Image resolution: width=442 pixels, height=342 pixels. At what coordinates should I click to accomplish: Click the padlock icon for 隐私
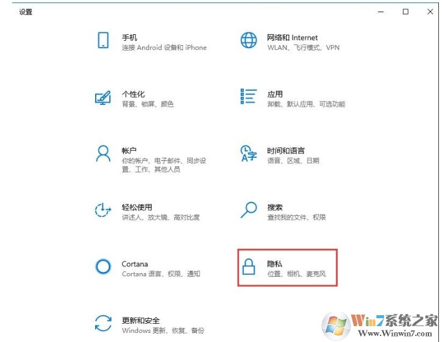(x=249, y=266)
